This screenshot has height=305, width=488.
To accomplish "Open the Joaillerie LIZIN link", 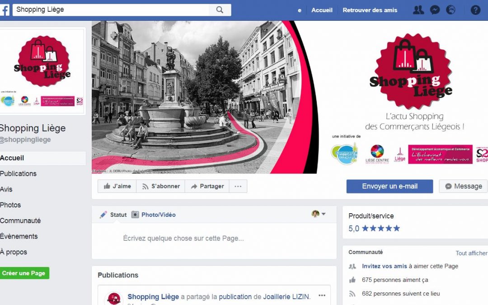I will [286, 296].
